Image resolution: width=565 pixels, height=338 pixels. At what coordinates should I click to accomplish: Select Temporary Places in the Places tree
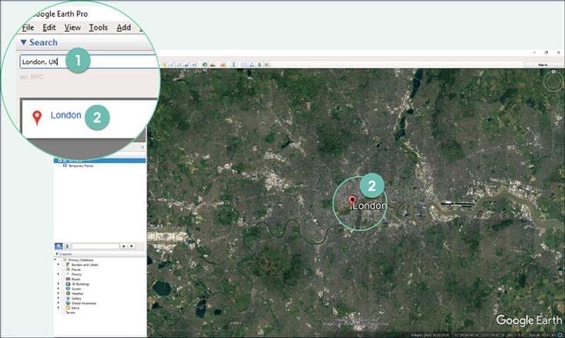tap(80, 165)
